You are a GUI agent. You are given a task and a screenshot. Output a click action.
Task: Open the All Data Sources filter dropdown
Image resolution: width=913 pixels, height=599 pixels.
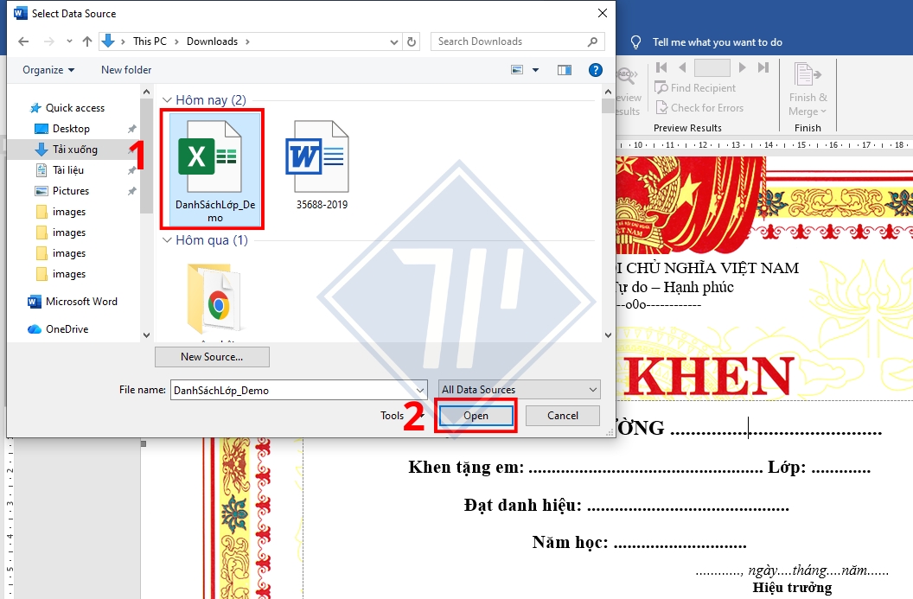[x=519, y=390]
